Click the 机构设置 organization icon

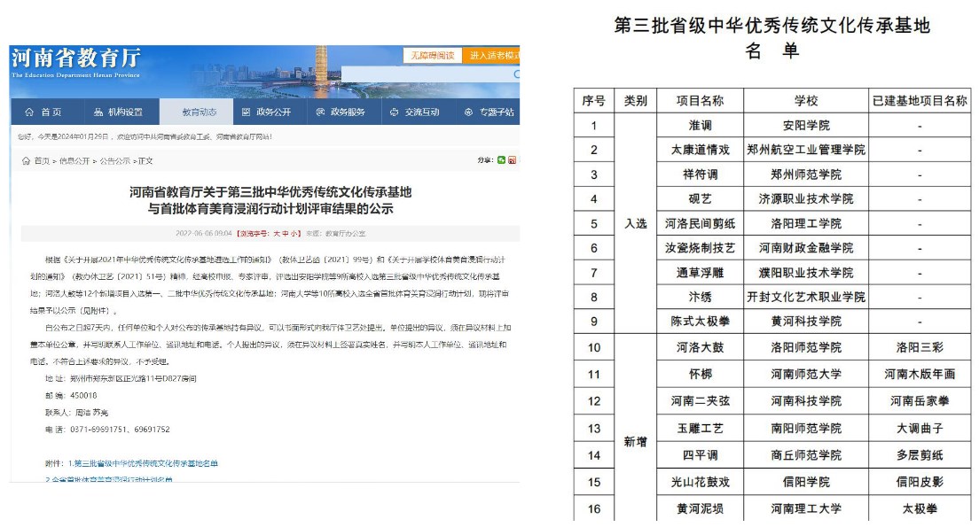pyautogui.click(x=98, y=112)
